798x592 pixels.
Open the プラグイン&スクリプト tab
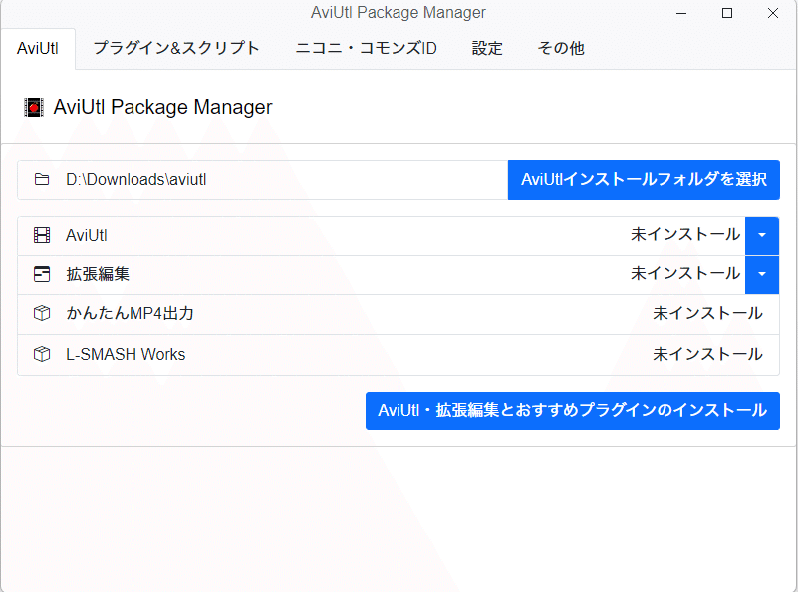pyautogui.click(x=176, y=49)
